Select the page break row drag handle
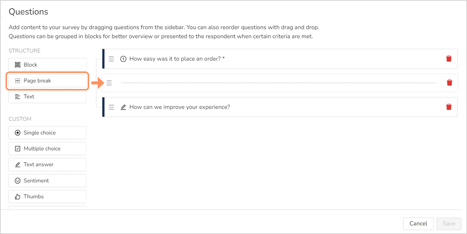The height and width of the screenshot is (234, 467). tap(109, 83)
